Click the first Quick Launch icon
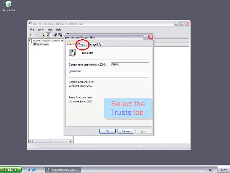 point(28,170)
